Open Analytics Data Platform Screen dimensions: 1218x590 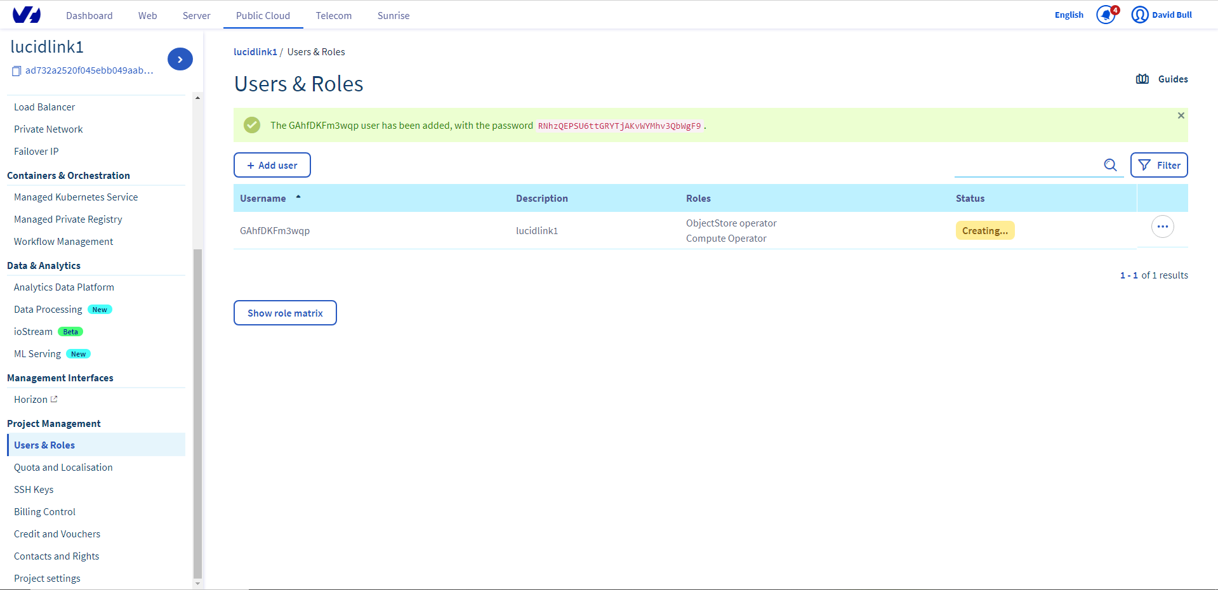(x=64, y=287)
